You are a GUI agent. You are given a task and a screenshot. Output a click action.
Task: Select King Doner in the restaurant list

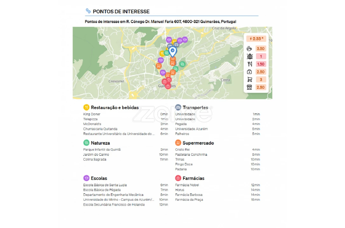92,114
